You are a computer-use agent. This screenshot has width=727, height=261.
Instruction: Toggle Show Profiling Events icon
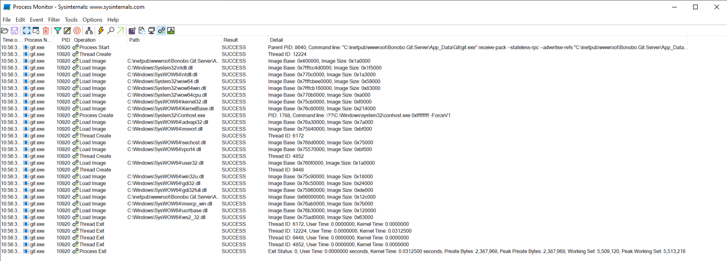coord(171,31)
